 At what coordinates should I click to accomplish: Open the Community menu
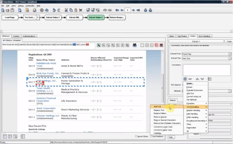coord(30,6)
